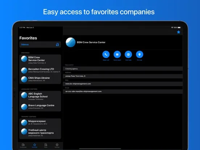Open the Visit web globe icon
This screenshot has height=150, width=200.
coord(128,54)
